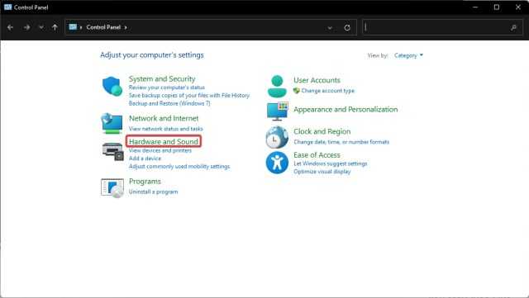Open Uninstall a program link
Screen dimensions: 529x298
coord(153,192)
